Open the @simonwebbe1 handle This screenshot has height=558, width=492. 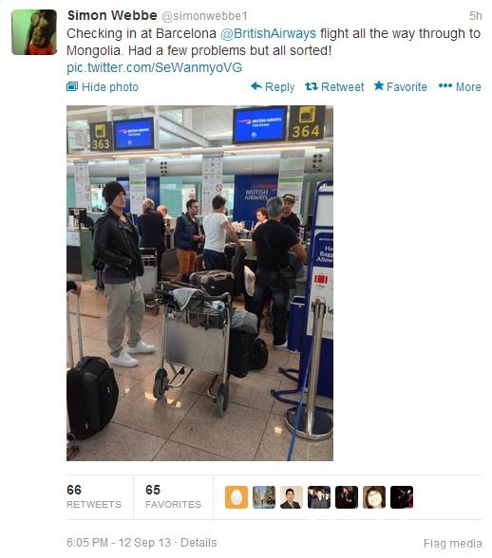click(204, 16)
